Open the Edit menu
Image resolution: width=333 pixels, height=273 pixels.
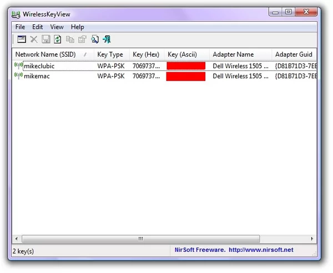[x=38, y=27]
